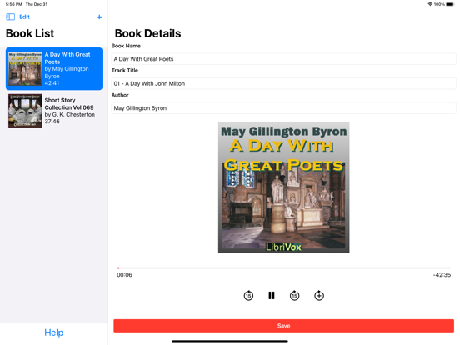Click the Track Title label

pyautogui.click(x=125, y=70)
